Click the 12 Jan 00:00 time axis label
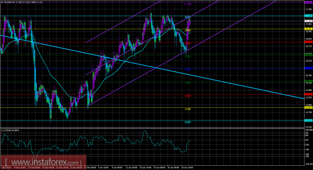This screenshot has width=313, height=170. pyautogui.click(x=131, y=168)
